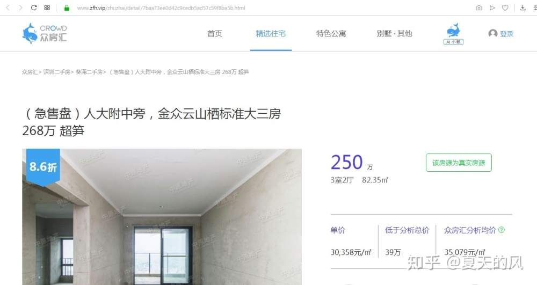Screen dimensions: 537x285
Task: Click the camera screenshot icon in address bar
Action: click(479, 8)
